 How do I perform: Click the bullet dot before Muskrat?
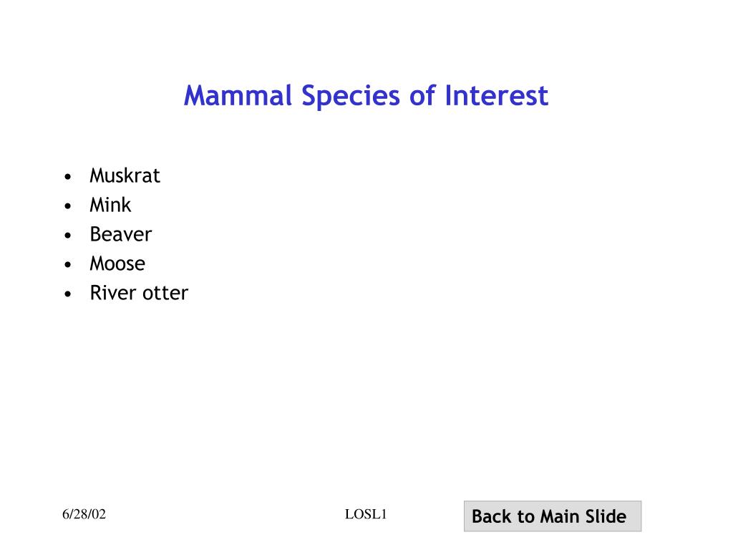coord(68,177)
